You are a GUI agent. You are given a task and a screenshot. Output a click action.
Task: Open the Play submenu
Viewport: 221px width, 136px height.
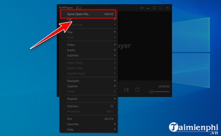tap(88, 32)
